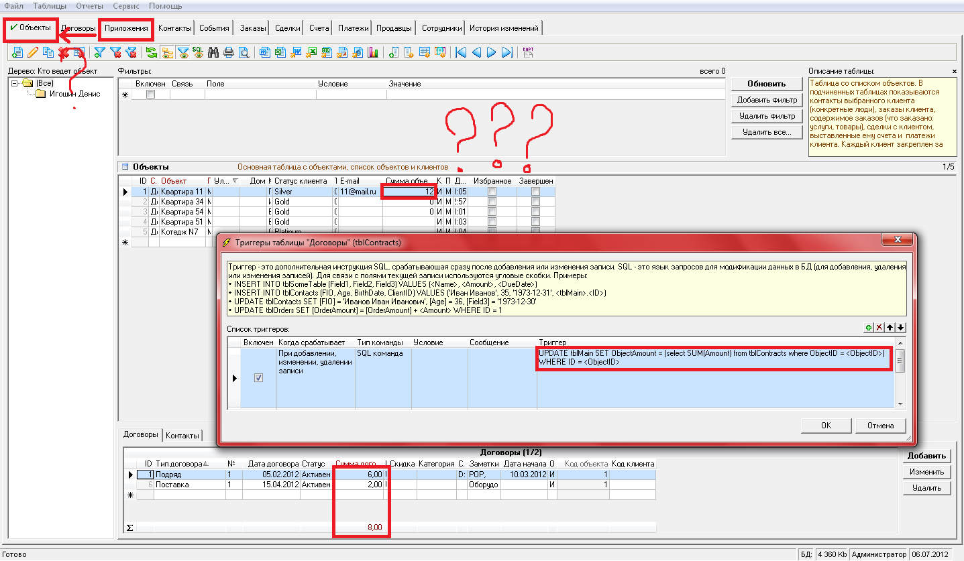
Task: Confirm triggers dialog with OK
Action: pos(826,426)
